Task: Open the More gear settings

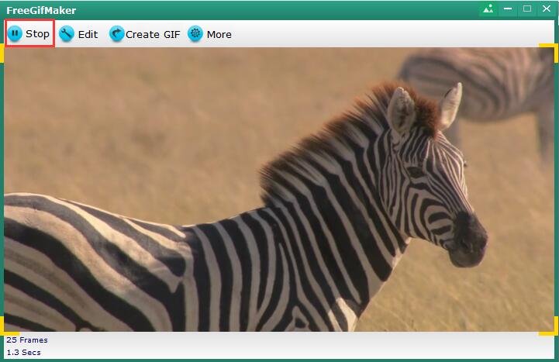Action: tap(195, 34)
